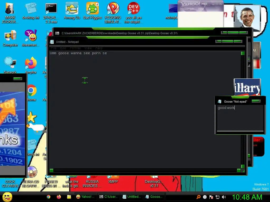Switch to the Goose... taskbar button

(x=154, y=197)
